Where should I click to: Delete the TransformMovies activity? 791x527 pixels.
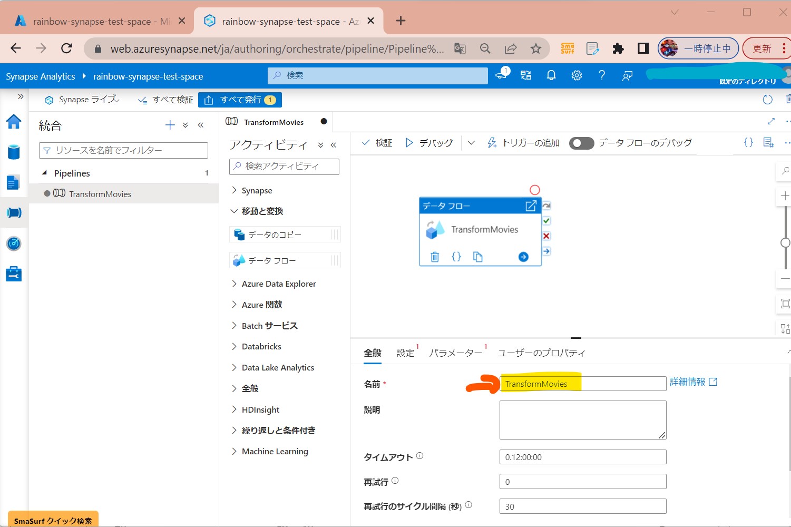(x=435, y=257)
